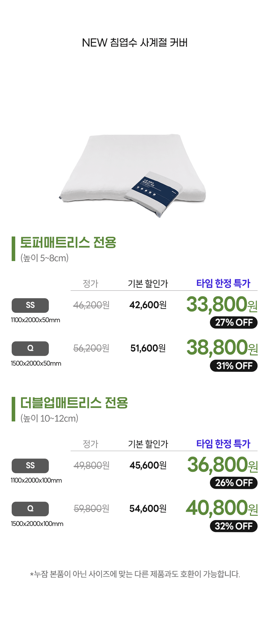This screenshot has width=269, height=620.
Task: Click the 40,800원 special price
Action: pyautogui.click(x=222, y=508)
